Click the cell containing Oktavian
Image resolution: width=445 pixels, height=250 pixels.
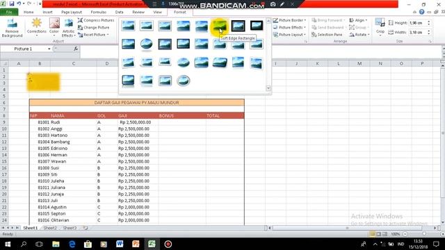73,220
